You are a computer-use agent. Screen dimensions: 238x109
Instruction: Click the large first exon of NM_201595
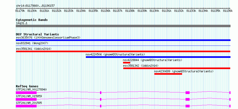tap(26, 106)
